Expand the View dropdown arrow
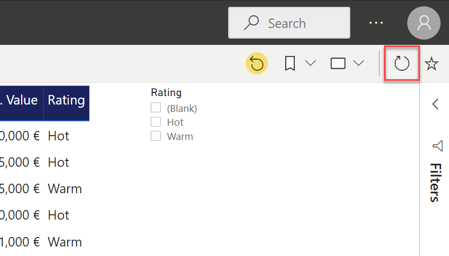Screen dimensions: 449x256 pyautogui.click(x=359, y=64)
